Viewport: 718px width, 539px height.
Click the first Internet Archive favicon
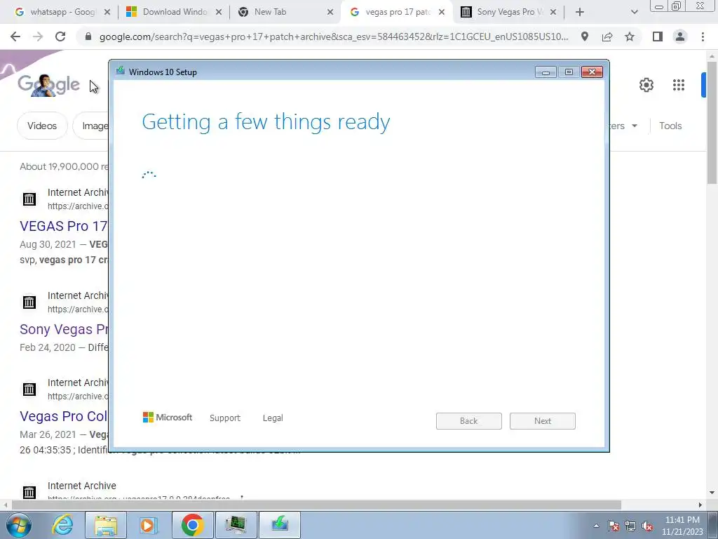tap(29, 199)
